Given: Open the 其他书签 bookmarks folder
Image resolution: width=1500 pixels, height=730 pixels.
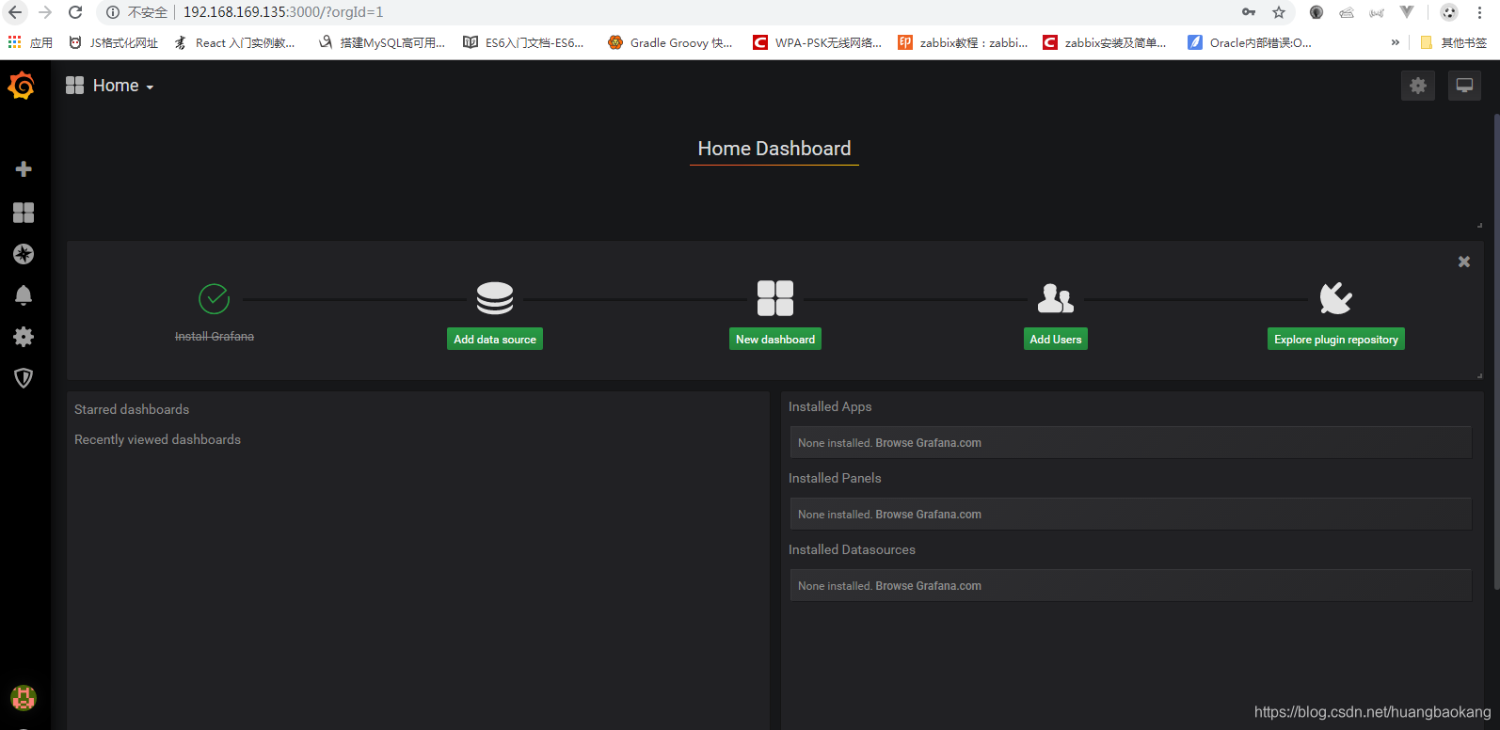Looking at the screenshot, I should (1454, 42).
